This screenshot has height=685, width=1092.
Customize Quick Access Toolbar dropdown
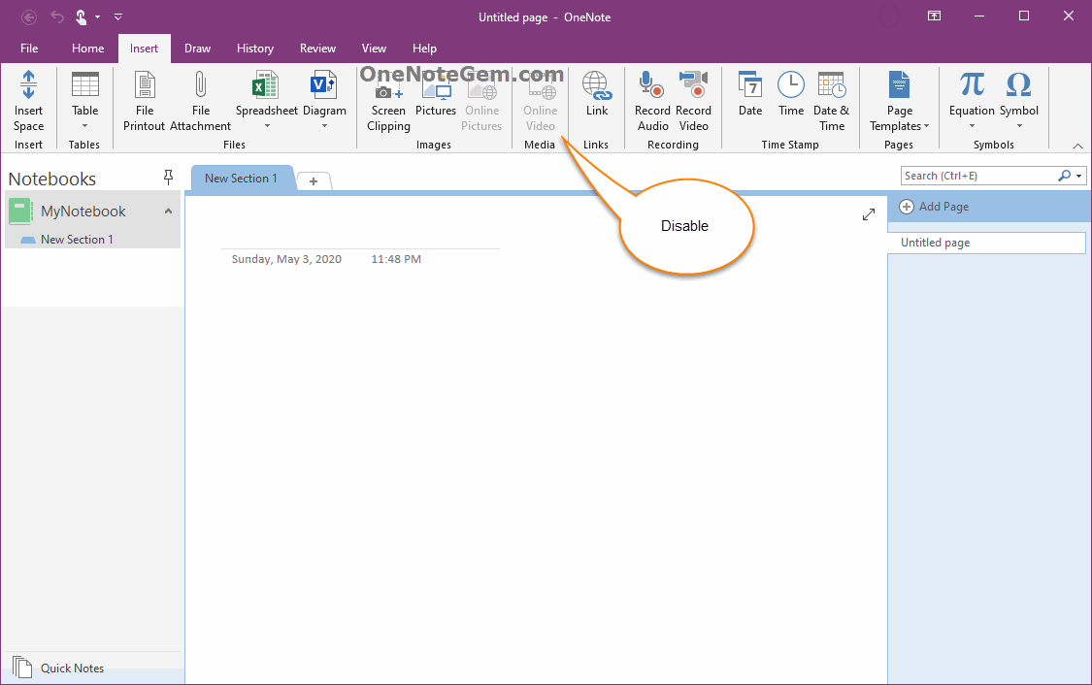pyautogui.click(x=118, y=16)
